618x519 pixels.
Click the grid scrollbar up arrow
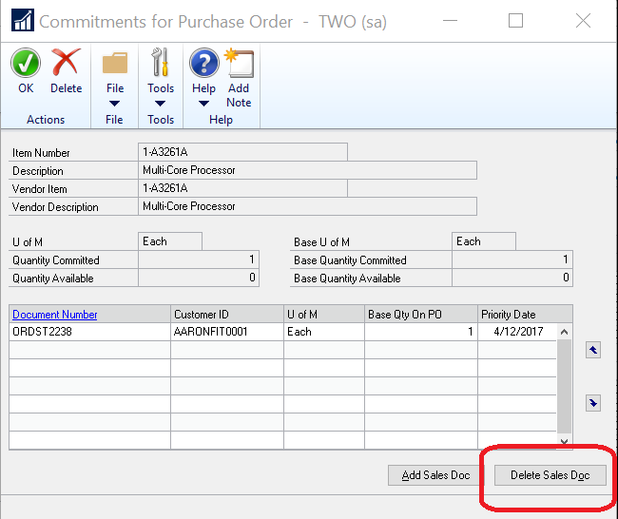(565, 332)
